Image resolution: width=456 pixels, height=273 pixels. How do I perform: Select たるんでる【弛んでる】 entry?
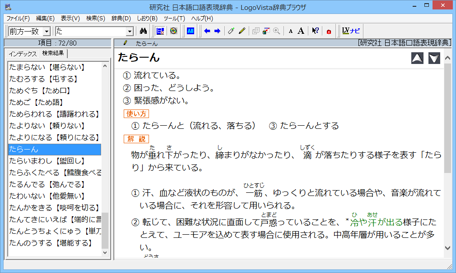click(x=55, y=185)
